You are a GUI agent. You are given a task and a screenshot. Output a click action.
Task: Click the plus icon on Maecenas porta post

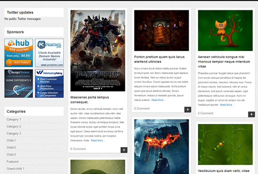pyautogui.click(x=124, y=150)
